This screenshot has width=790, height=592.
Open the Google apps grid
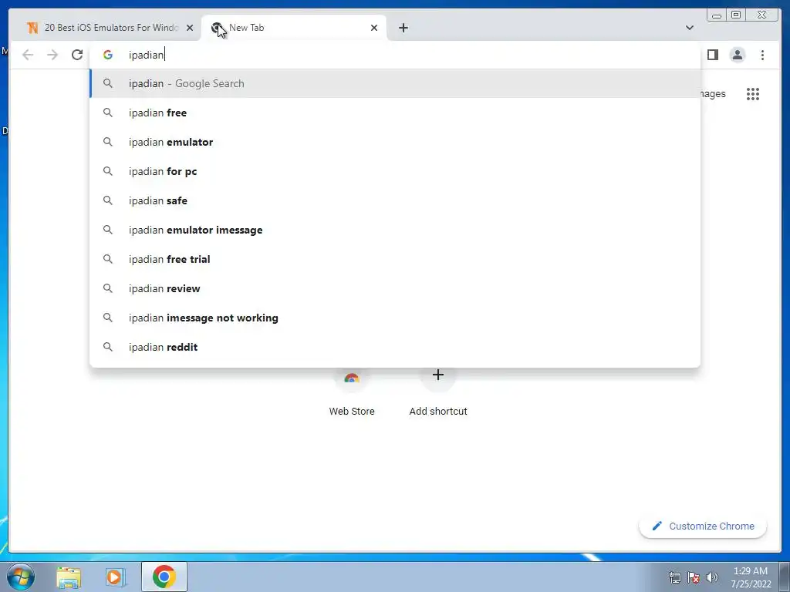point(753,93)
